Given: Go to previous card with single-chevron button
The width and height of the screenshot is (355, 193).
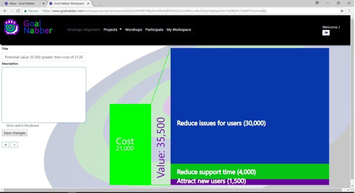Looking at the screenshot, I should [14, 145].
